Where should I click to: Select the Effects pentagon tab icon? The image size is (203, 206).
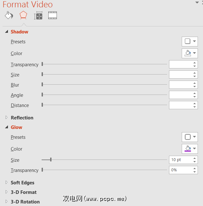tap(23, 15)
